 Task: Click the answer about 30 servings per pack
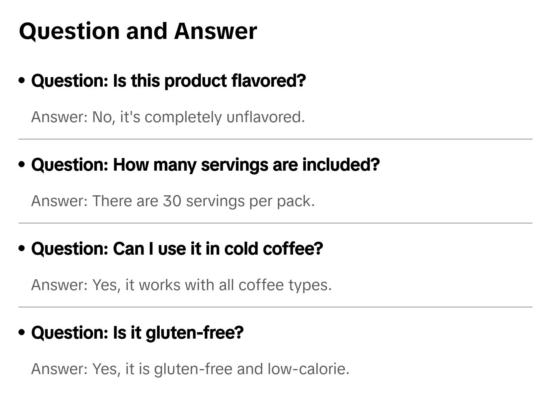pos(173,201)
